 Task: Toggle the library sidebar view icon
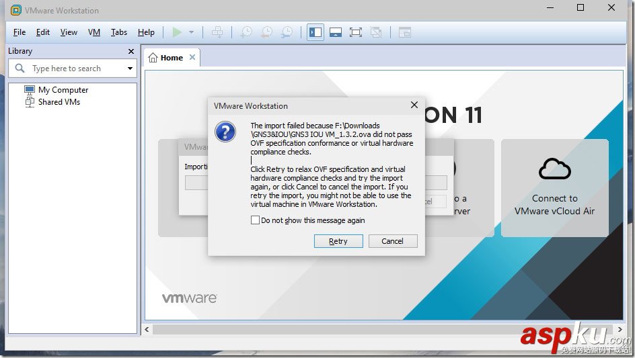click(315, 32)
